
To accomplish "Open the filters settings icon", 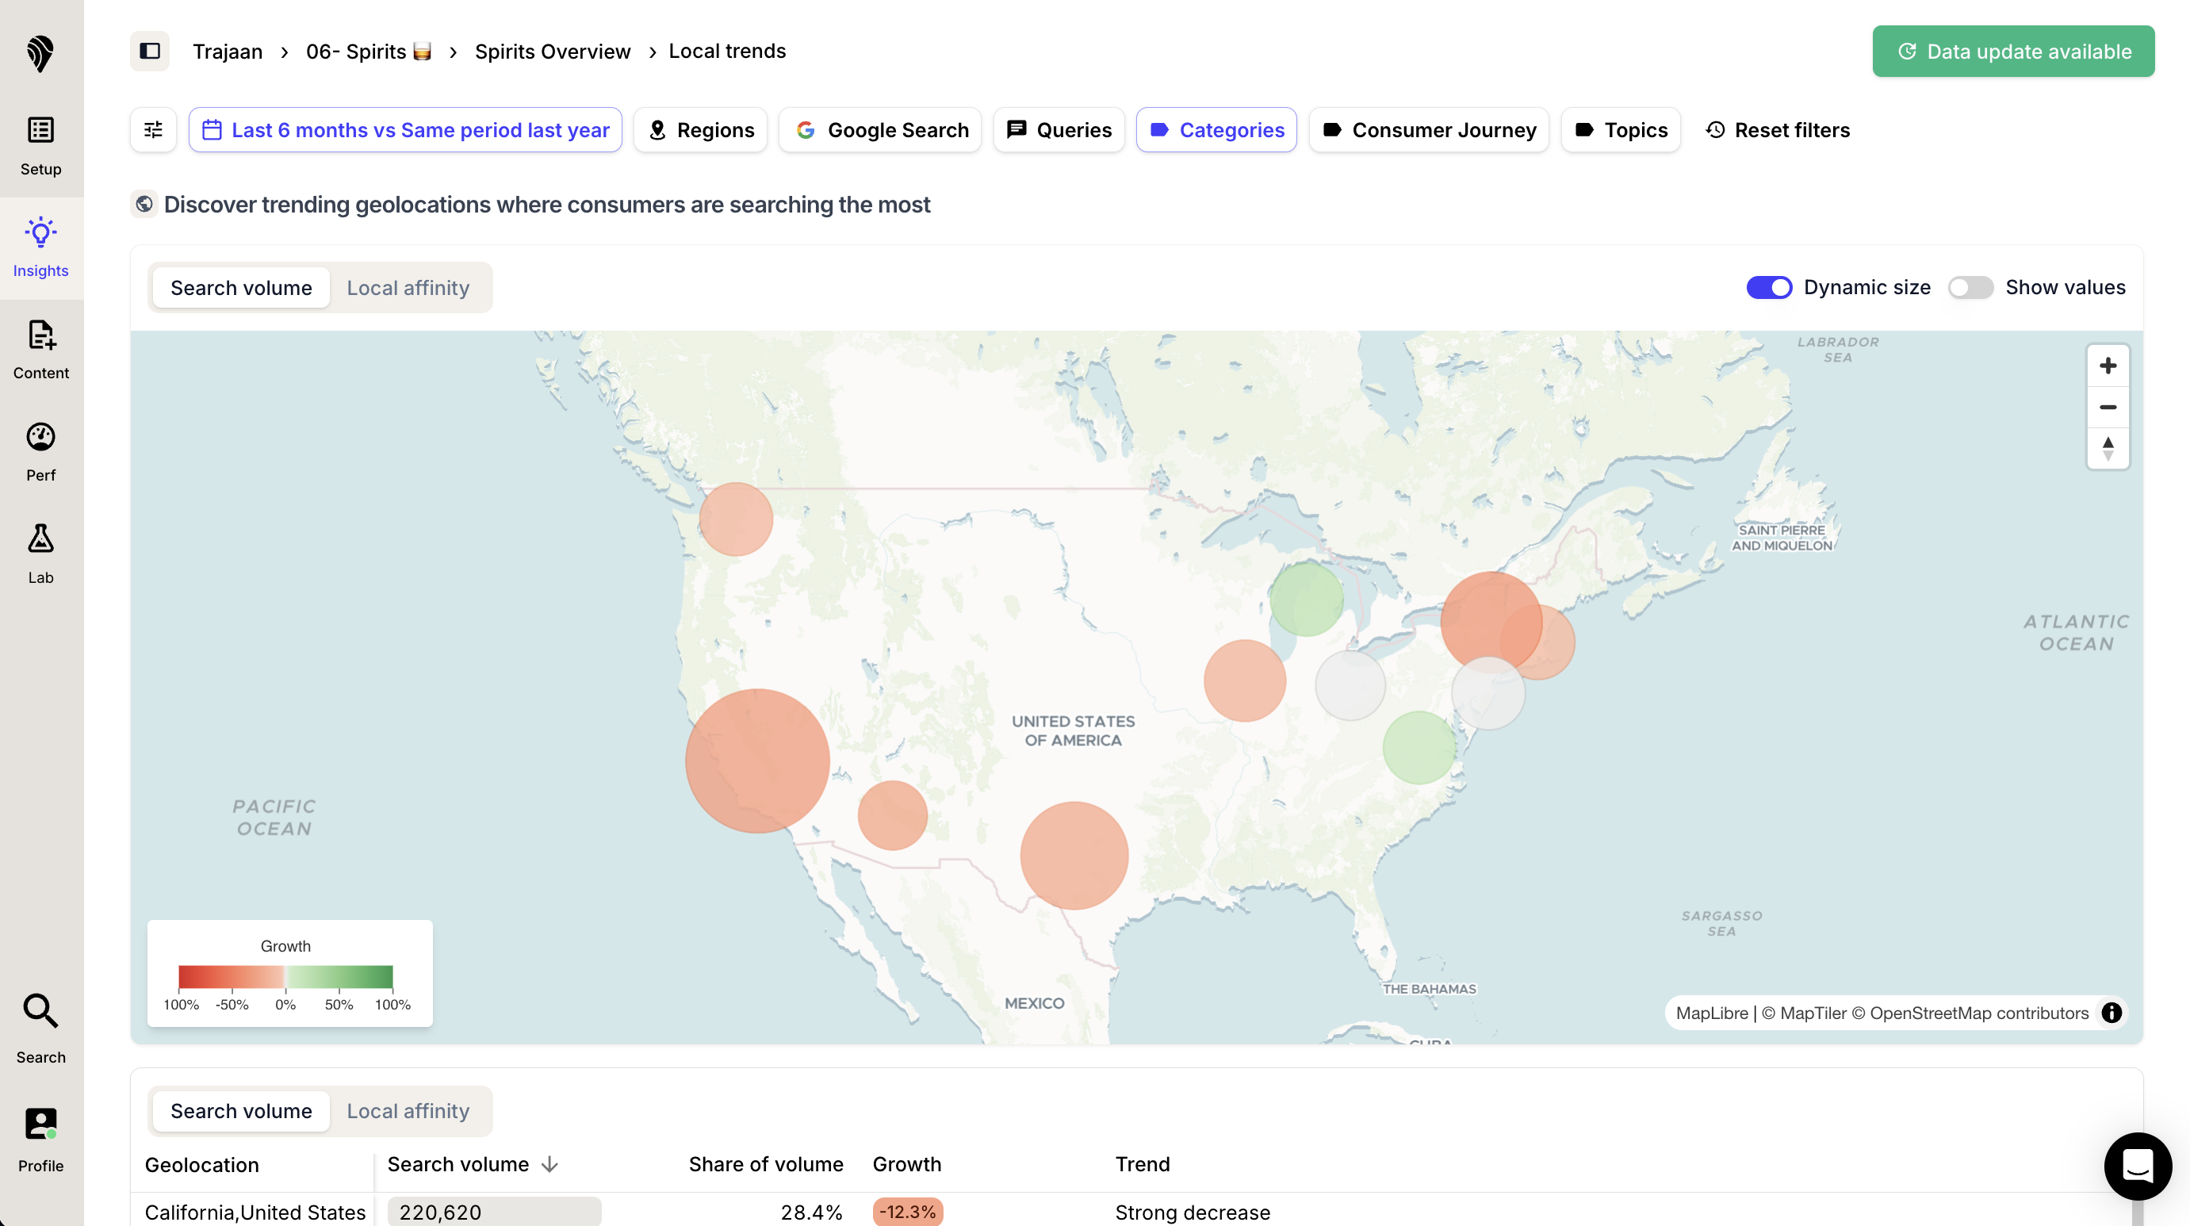I will (153, 129).
